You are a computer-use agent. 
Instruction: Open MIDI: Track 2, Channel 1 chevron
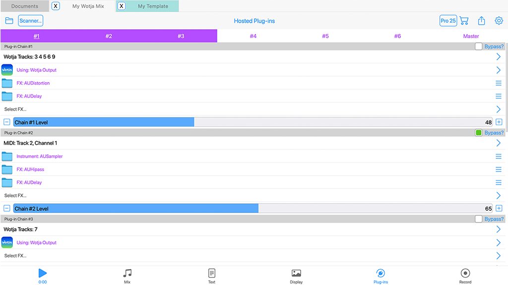point(499,143)
